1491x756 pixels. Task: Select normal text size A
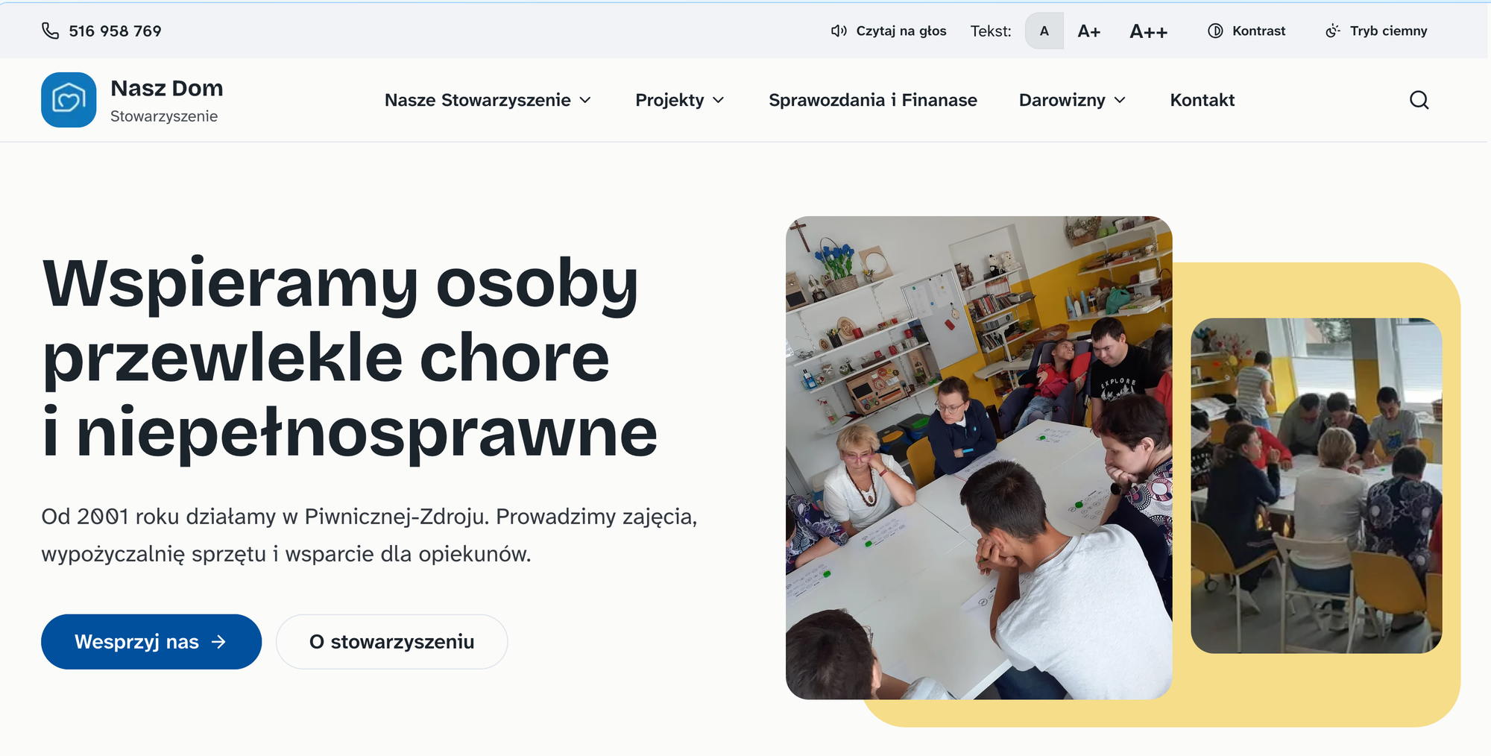click(x=1044, y=31)
